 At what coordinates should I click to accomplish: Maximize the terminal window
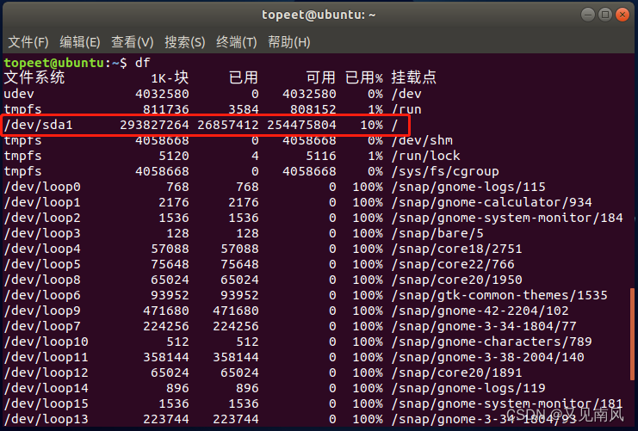point(605,15)
